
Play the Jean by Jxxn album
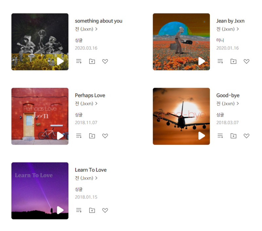[201, 61]
